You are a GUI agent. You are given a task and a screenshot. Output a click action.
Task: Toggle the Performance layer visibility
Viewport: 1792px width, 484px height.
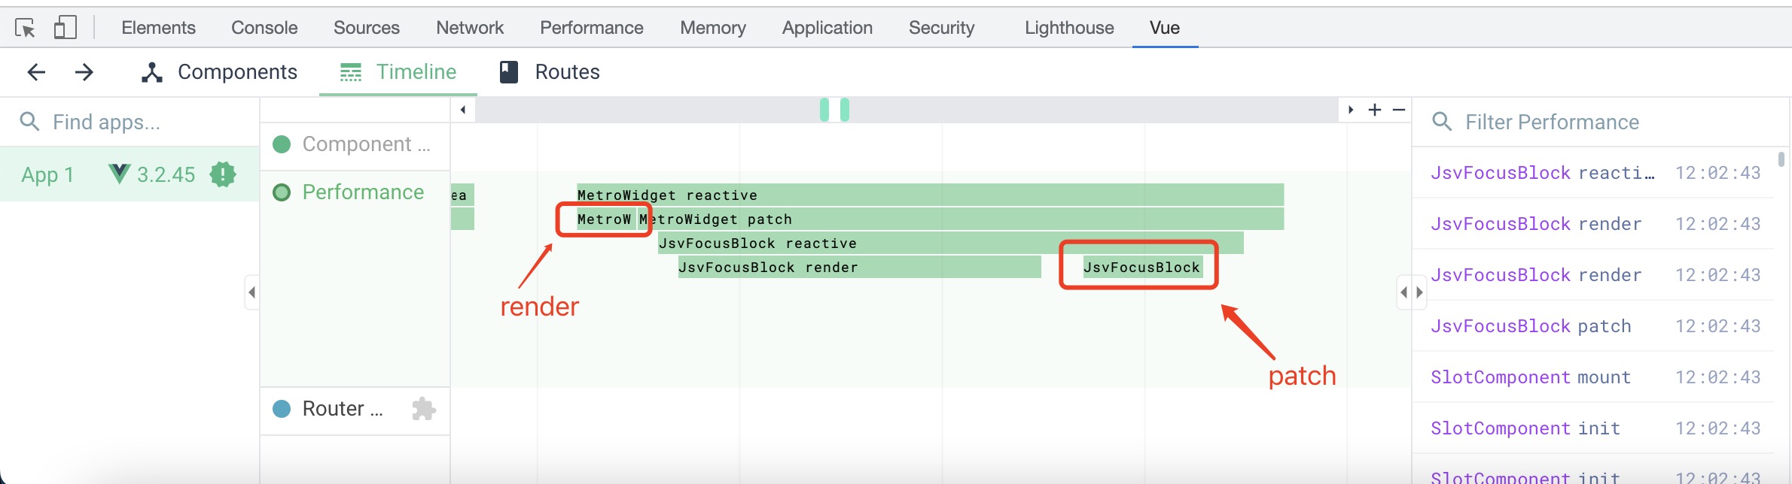pos(282,192)
